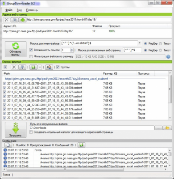174x179 pixels.
Task: Open the mams_accel_ossbtmf group link
Action: coord(57,79)
